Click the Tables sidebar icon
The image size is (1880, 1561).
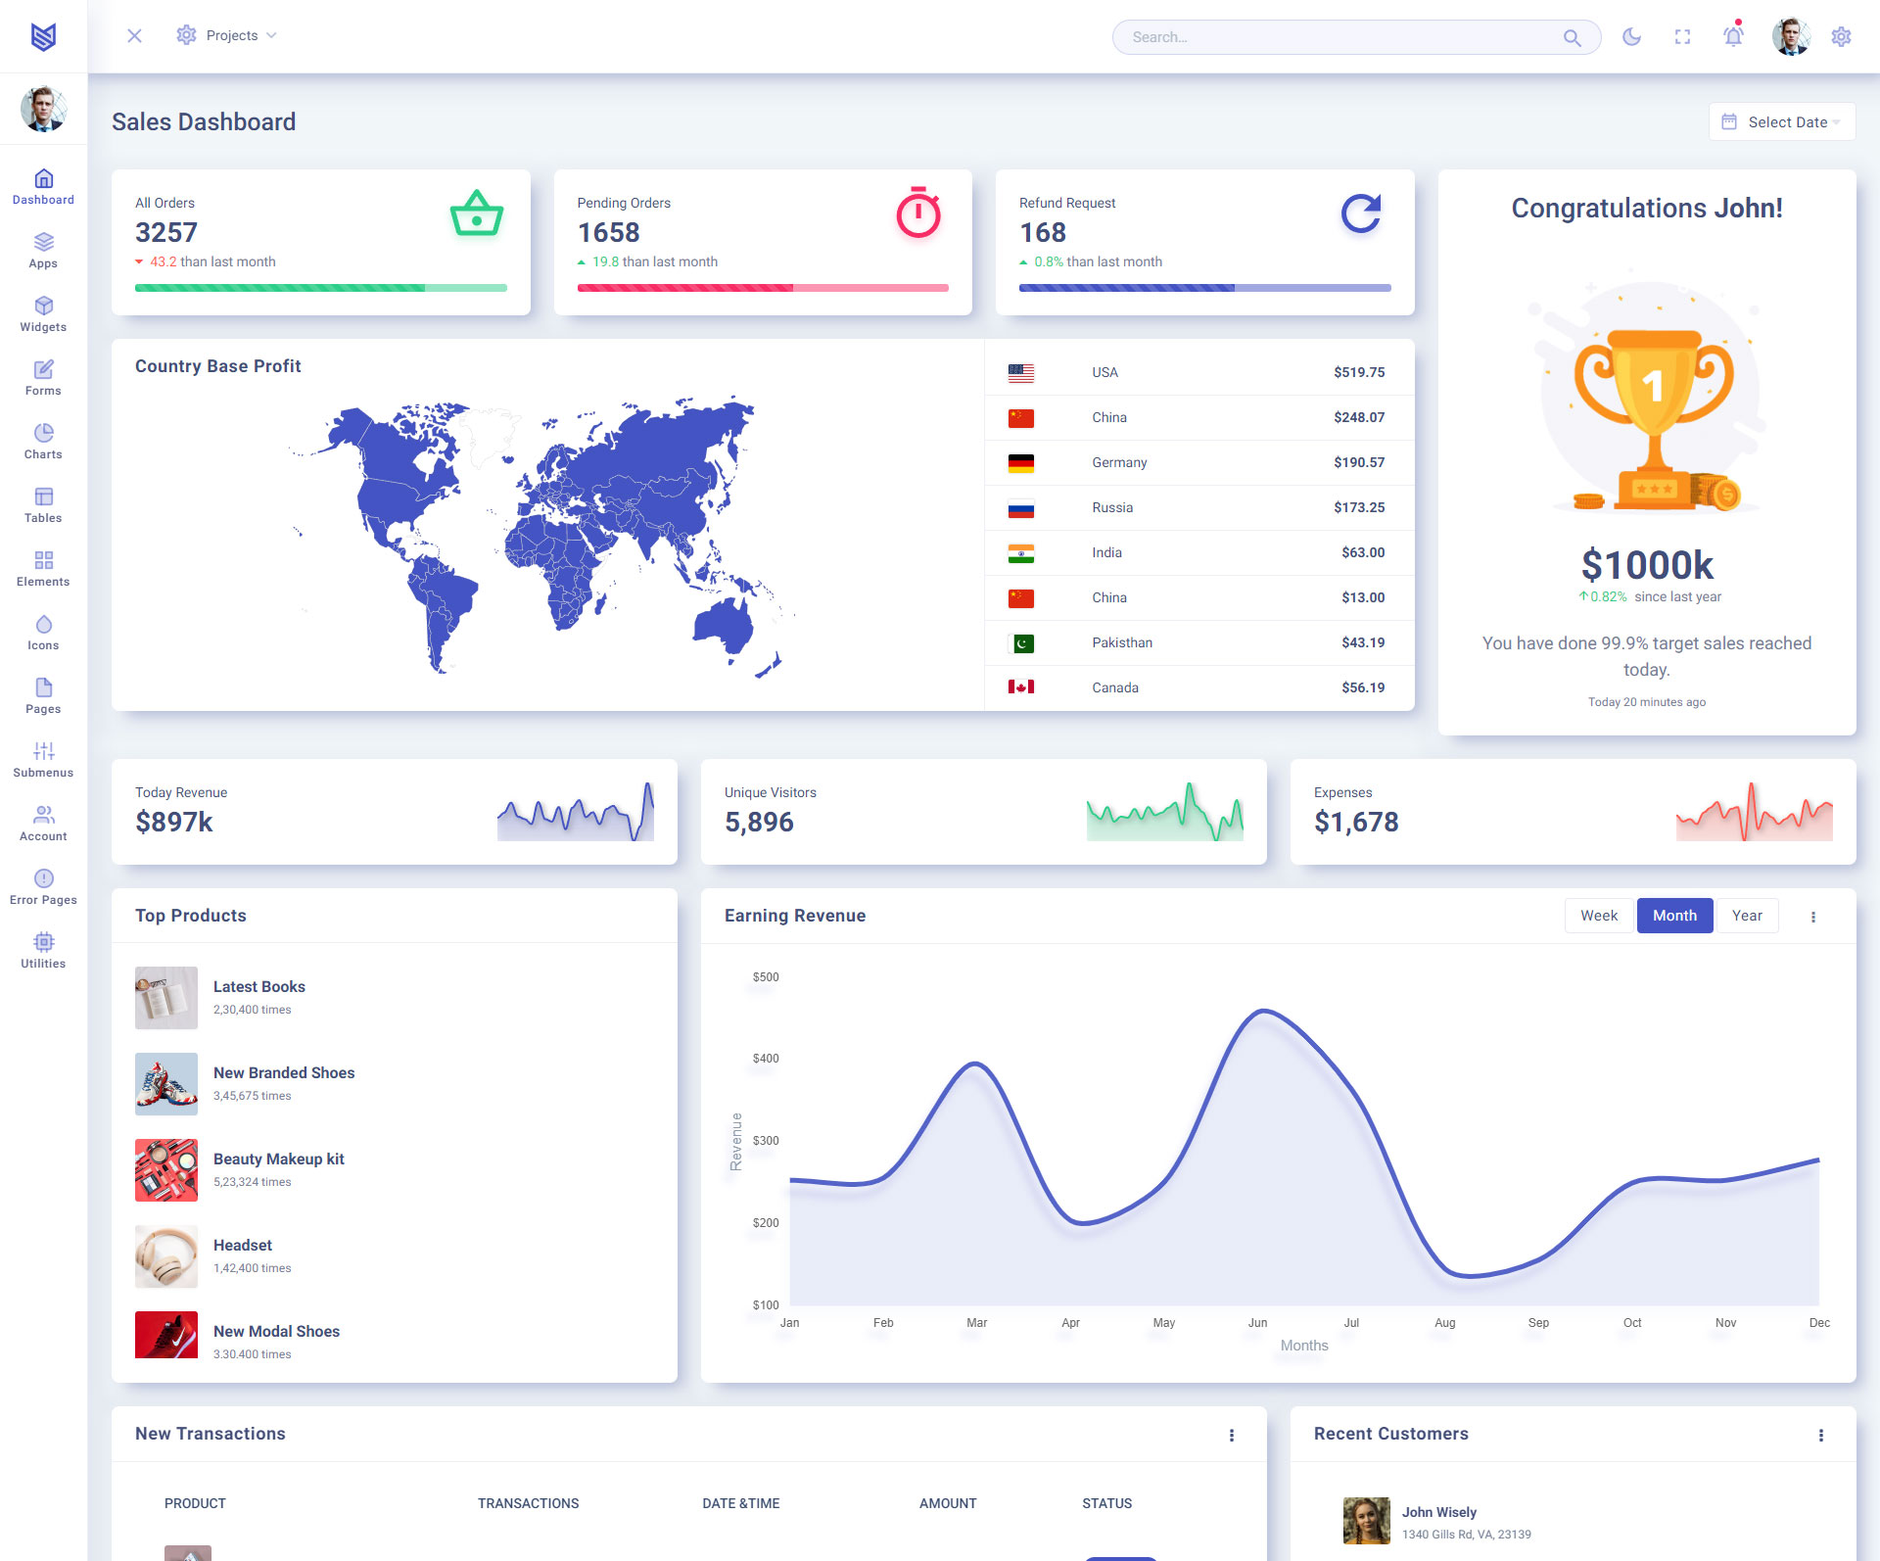(x=43, y=497)
